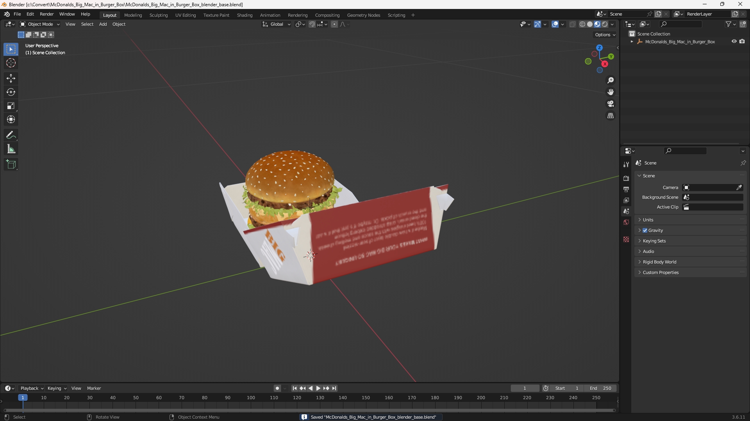Toggle snapping magnet
Screen dimensions: 750x421
coord(312,24)
